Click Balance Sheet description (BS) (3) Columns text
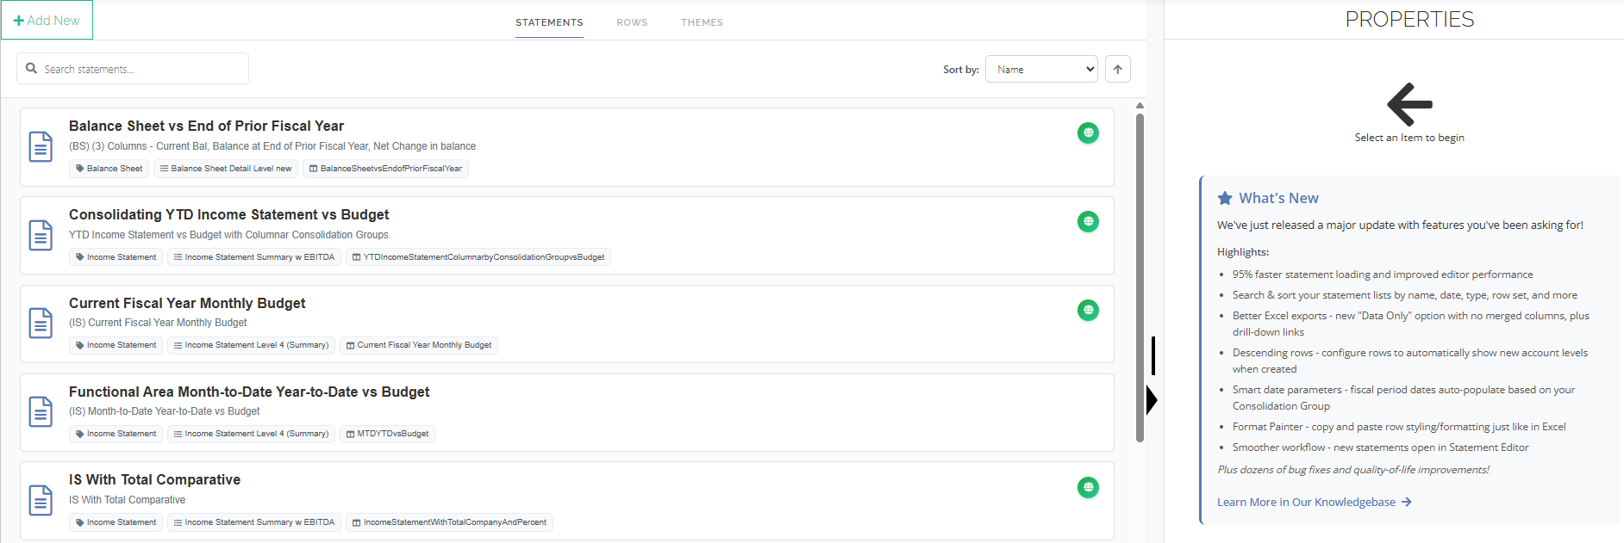 pos(272,146)
